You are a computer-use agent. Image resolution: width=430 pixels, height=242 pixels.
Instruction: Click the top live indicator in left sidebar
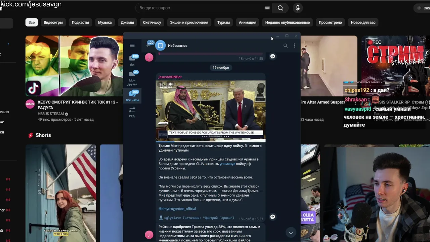[8, 179]
